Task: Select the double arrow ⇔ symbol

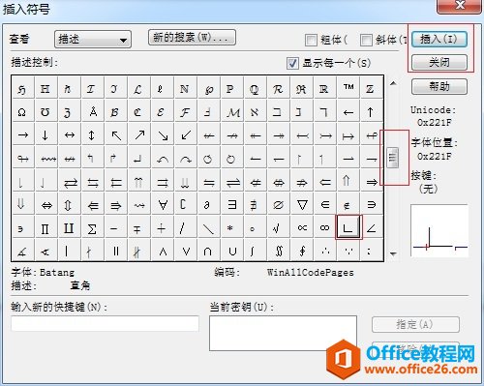Action: (46, 204)
